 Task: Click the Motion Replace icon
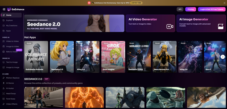pyautogui.click(x=4, y=78)
